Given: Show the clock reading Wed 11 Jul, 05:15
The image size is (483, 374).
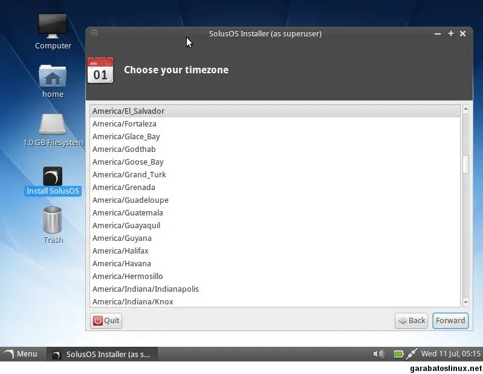Looking at the screenshot, I should 450,353.
